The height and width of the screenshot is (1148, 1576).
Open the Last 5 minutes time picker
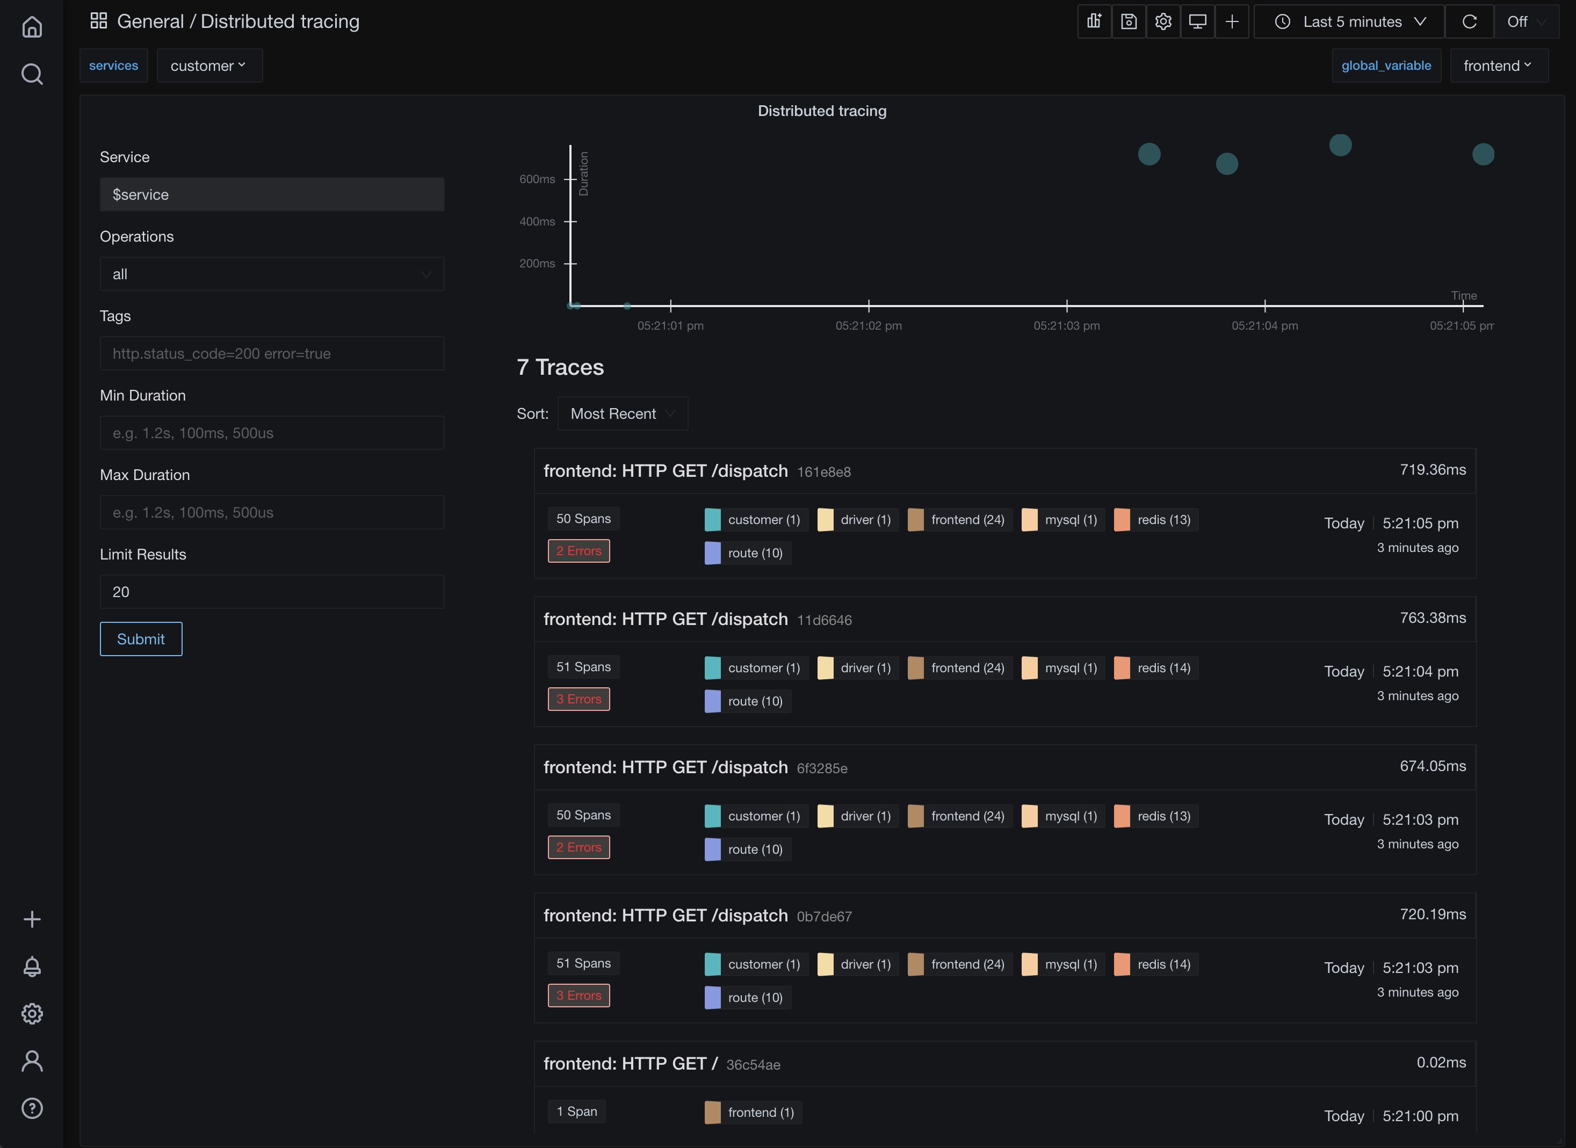pyautogui.click(x=1349, y=21)
